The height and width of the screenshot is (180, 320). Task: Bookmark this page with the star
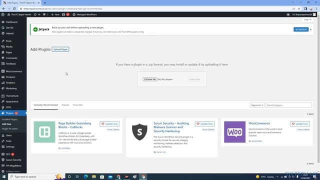pyautogui.click(x=299, y=9)
